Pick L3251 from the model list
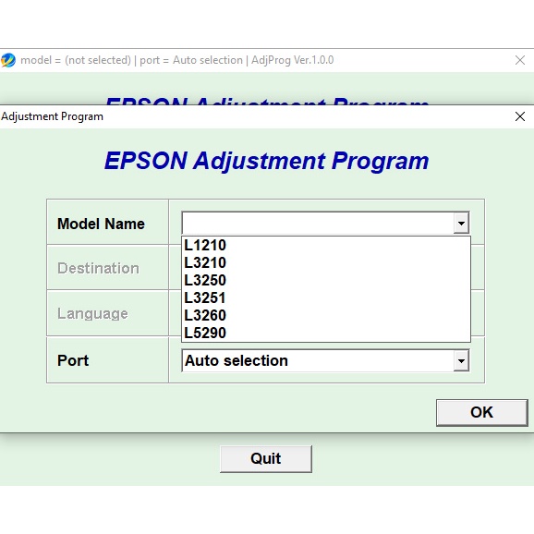The height and width of the screenshot is (534, 534). (326, 298)
